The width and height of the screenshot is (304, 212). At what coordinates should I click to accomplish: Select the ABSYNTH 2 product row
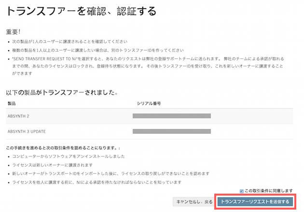click(149, 116)
